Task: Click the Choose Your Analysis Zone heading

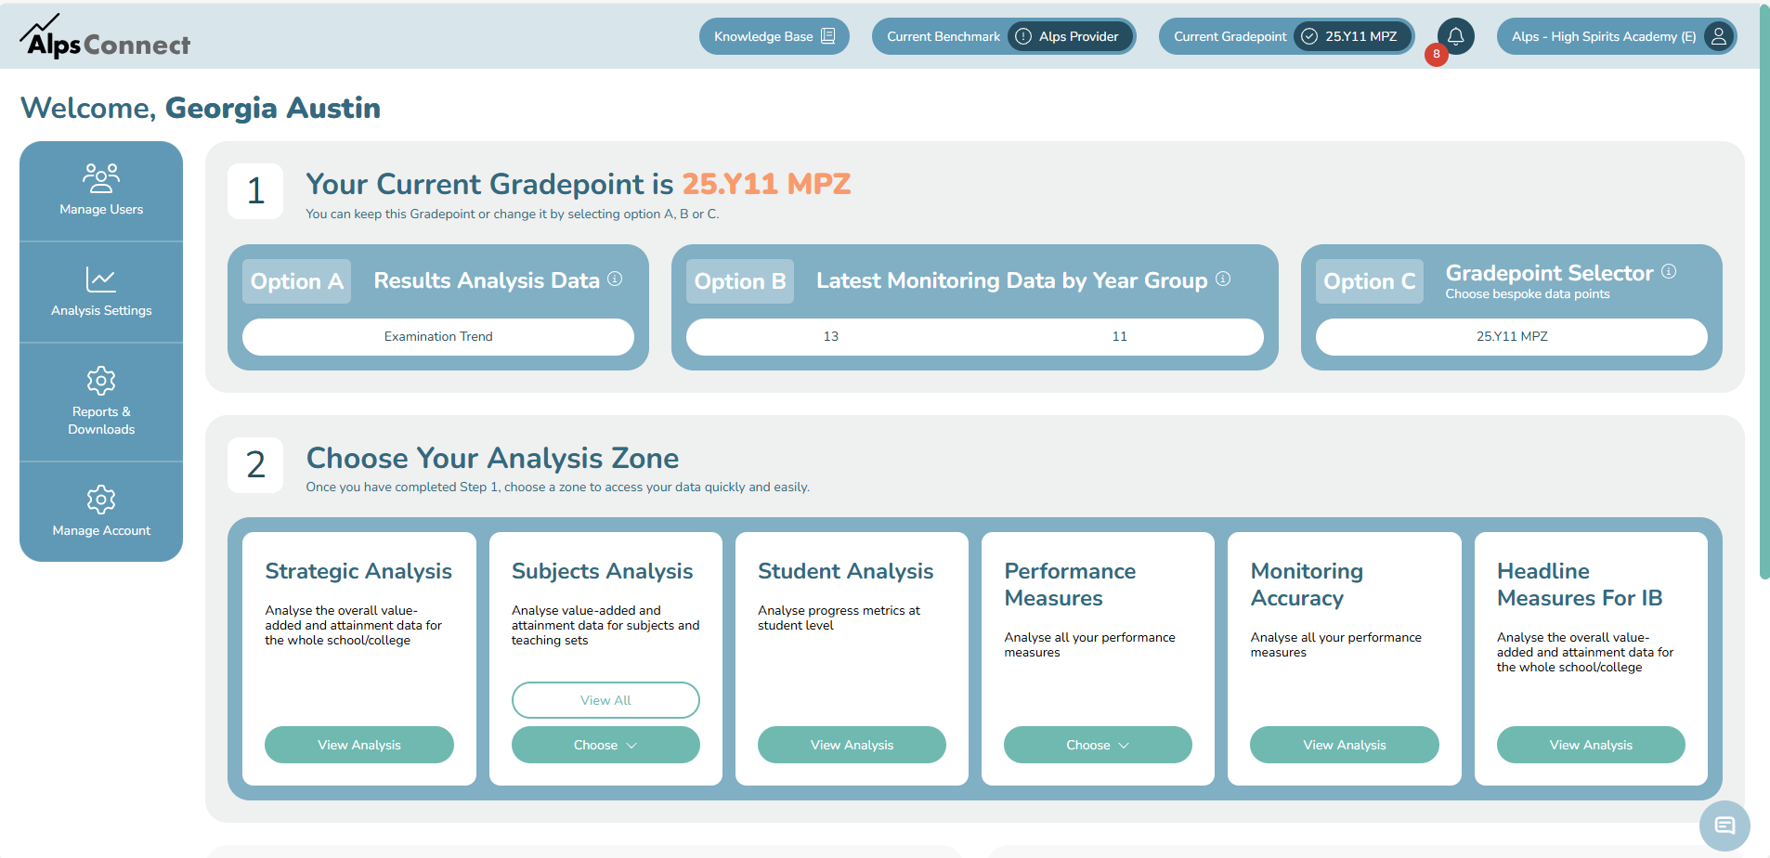Action: pyautogui.click(x=492, y=458)
